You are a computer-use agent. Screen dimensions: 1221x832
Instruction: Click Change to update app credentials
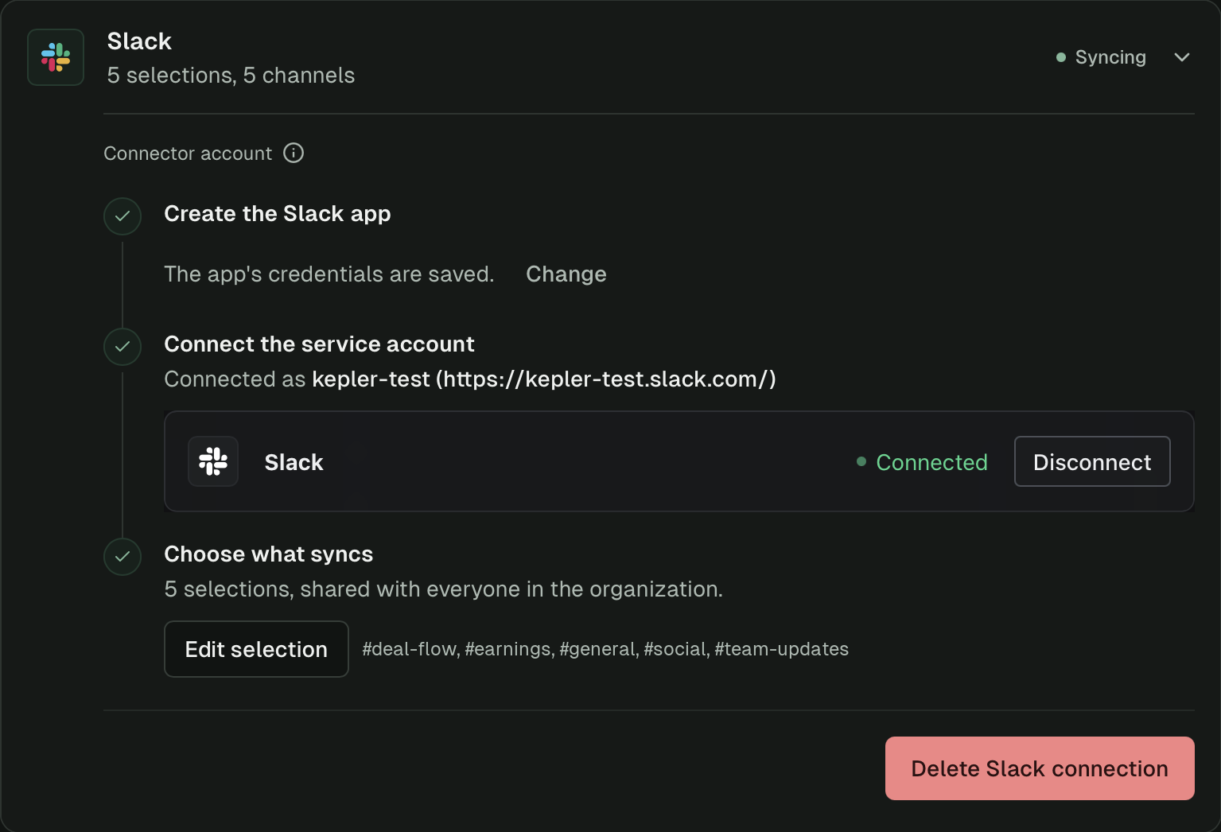coord(566,274)
